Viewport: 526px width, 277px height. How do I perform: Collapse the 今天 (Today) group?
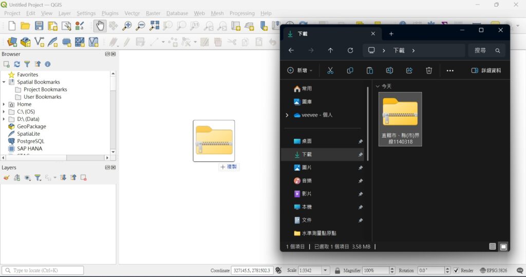pyautogui.click(x=378, y=86)
